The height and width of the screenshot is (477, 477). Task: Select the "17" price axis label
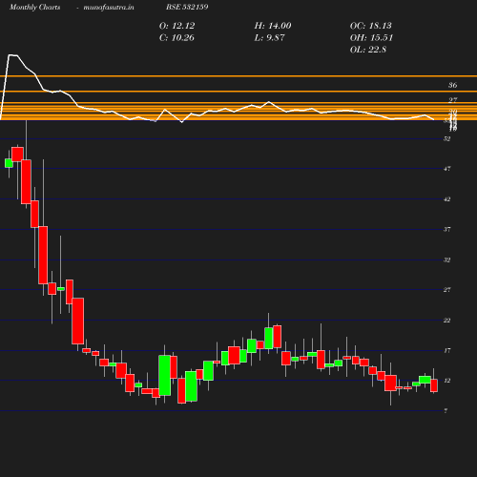(x=447, y=350)
